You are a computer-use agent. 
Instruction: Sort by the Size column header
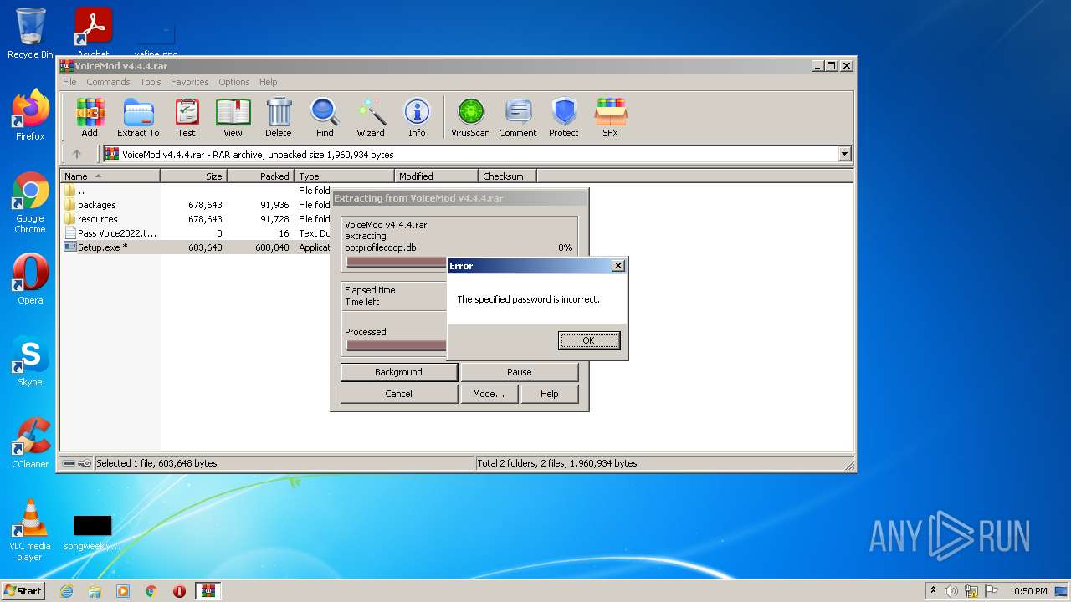[x=193, y=176]
